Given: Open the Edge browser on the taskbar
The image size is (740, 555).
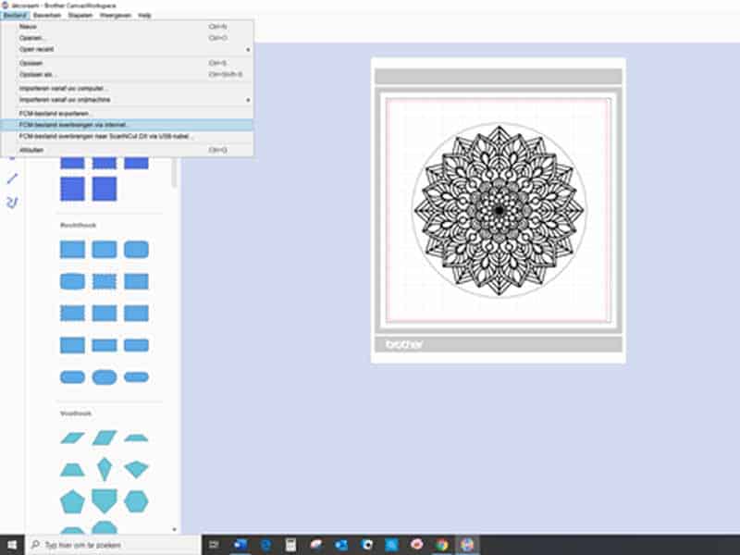Looking at the screenshot, I should (265, 545).
